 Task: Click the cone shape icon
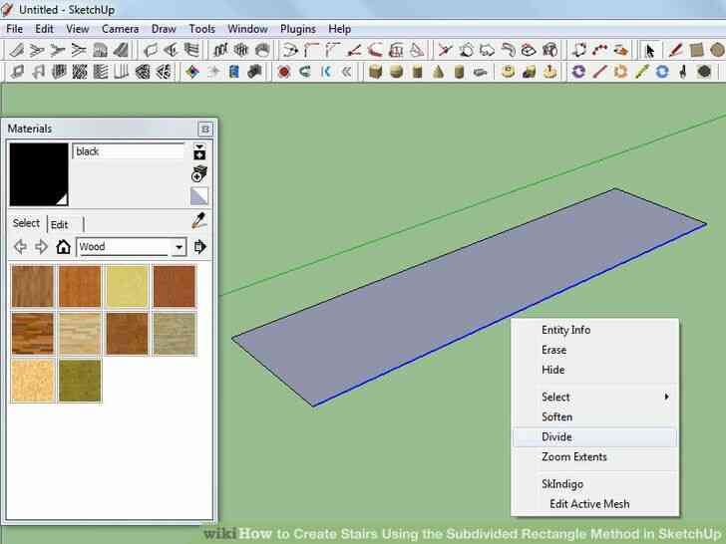click(438, 72)
